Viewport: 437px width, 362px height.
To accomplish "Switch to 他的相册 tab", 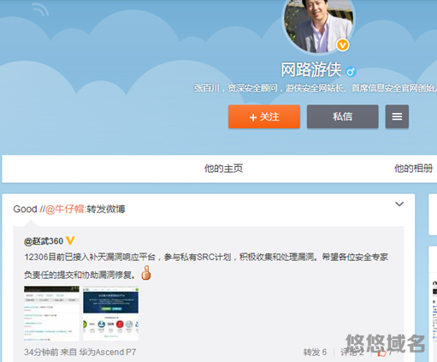I will 414,169.
